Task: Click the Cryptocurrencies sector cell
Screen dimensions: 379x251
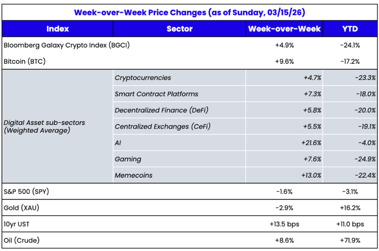Action: (x=143, y=78)
